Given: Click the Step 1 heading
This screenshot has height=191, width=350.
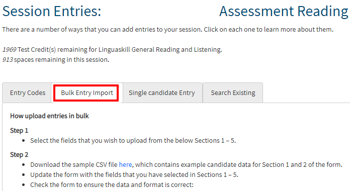Looking at the screenshot, I should tap(19, 131).
